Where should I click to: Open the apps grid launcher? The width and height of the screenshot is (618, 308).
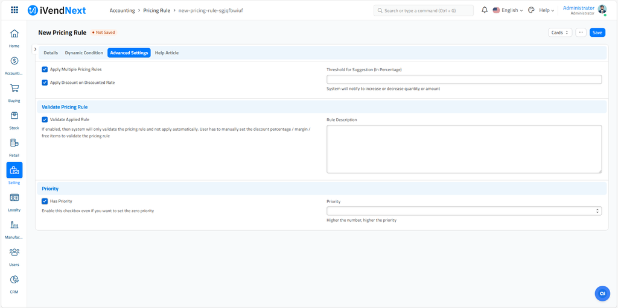point(14,10)
